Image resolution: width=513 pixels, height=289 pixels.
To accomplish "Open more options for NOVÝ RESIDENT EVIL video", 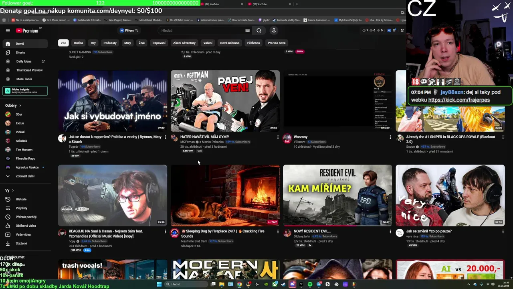I will (x=390, y=232).
